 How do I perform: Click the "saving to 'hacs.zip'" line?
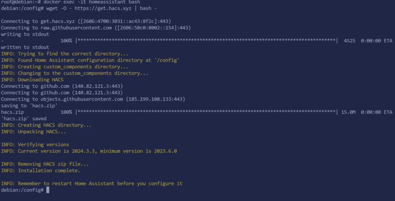tap(29, 106)
